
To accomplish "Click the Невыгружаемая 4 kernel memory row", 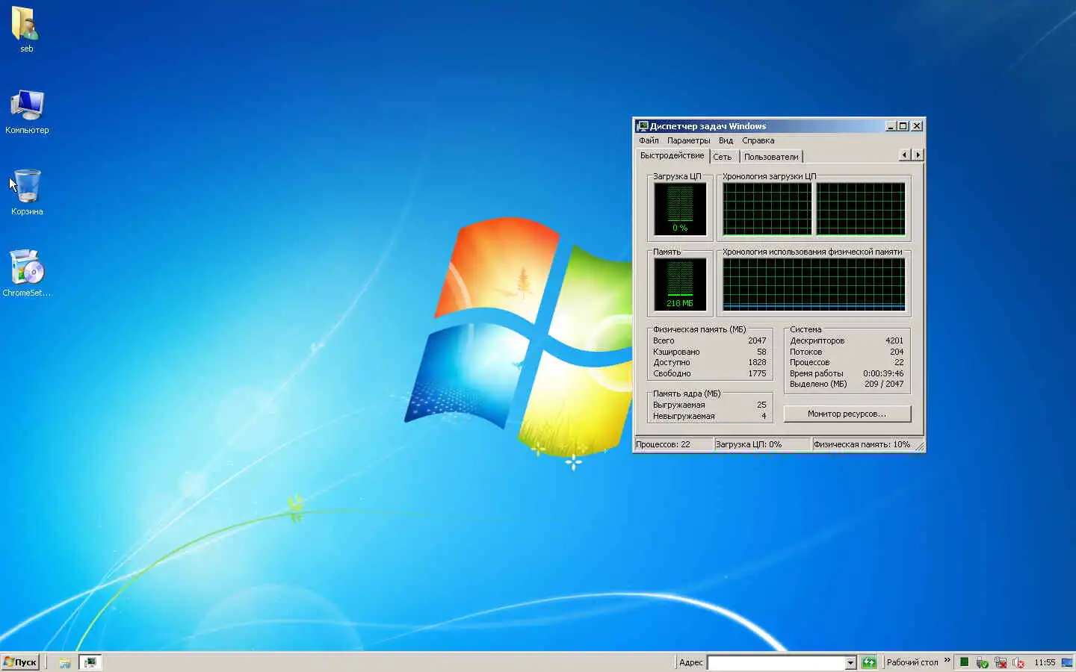I will (709, 416).
